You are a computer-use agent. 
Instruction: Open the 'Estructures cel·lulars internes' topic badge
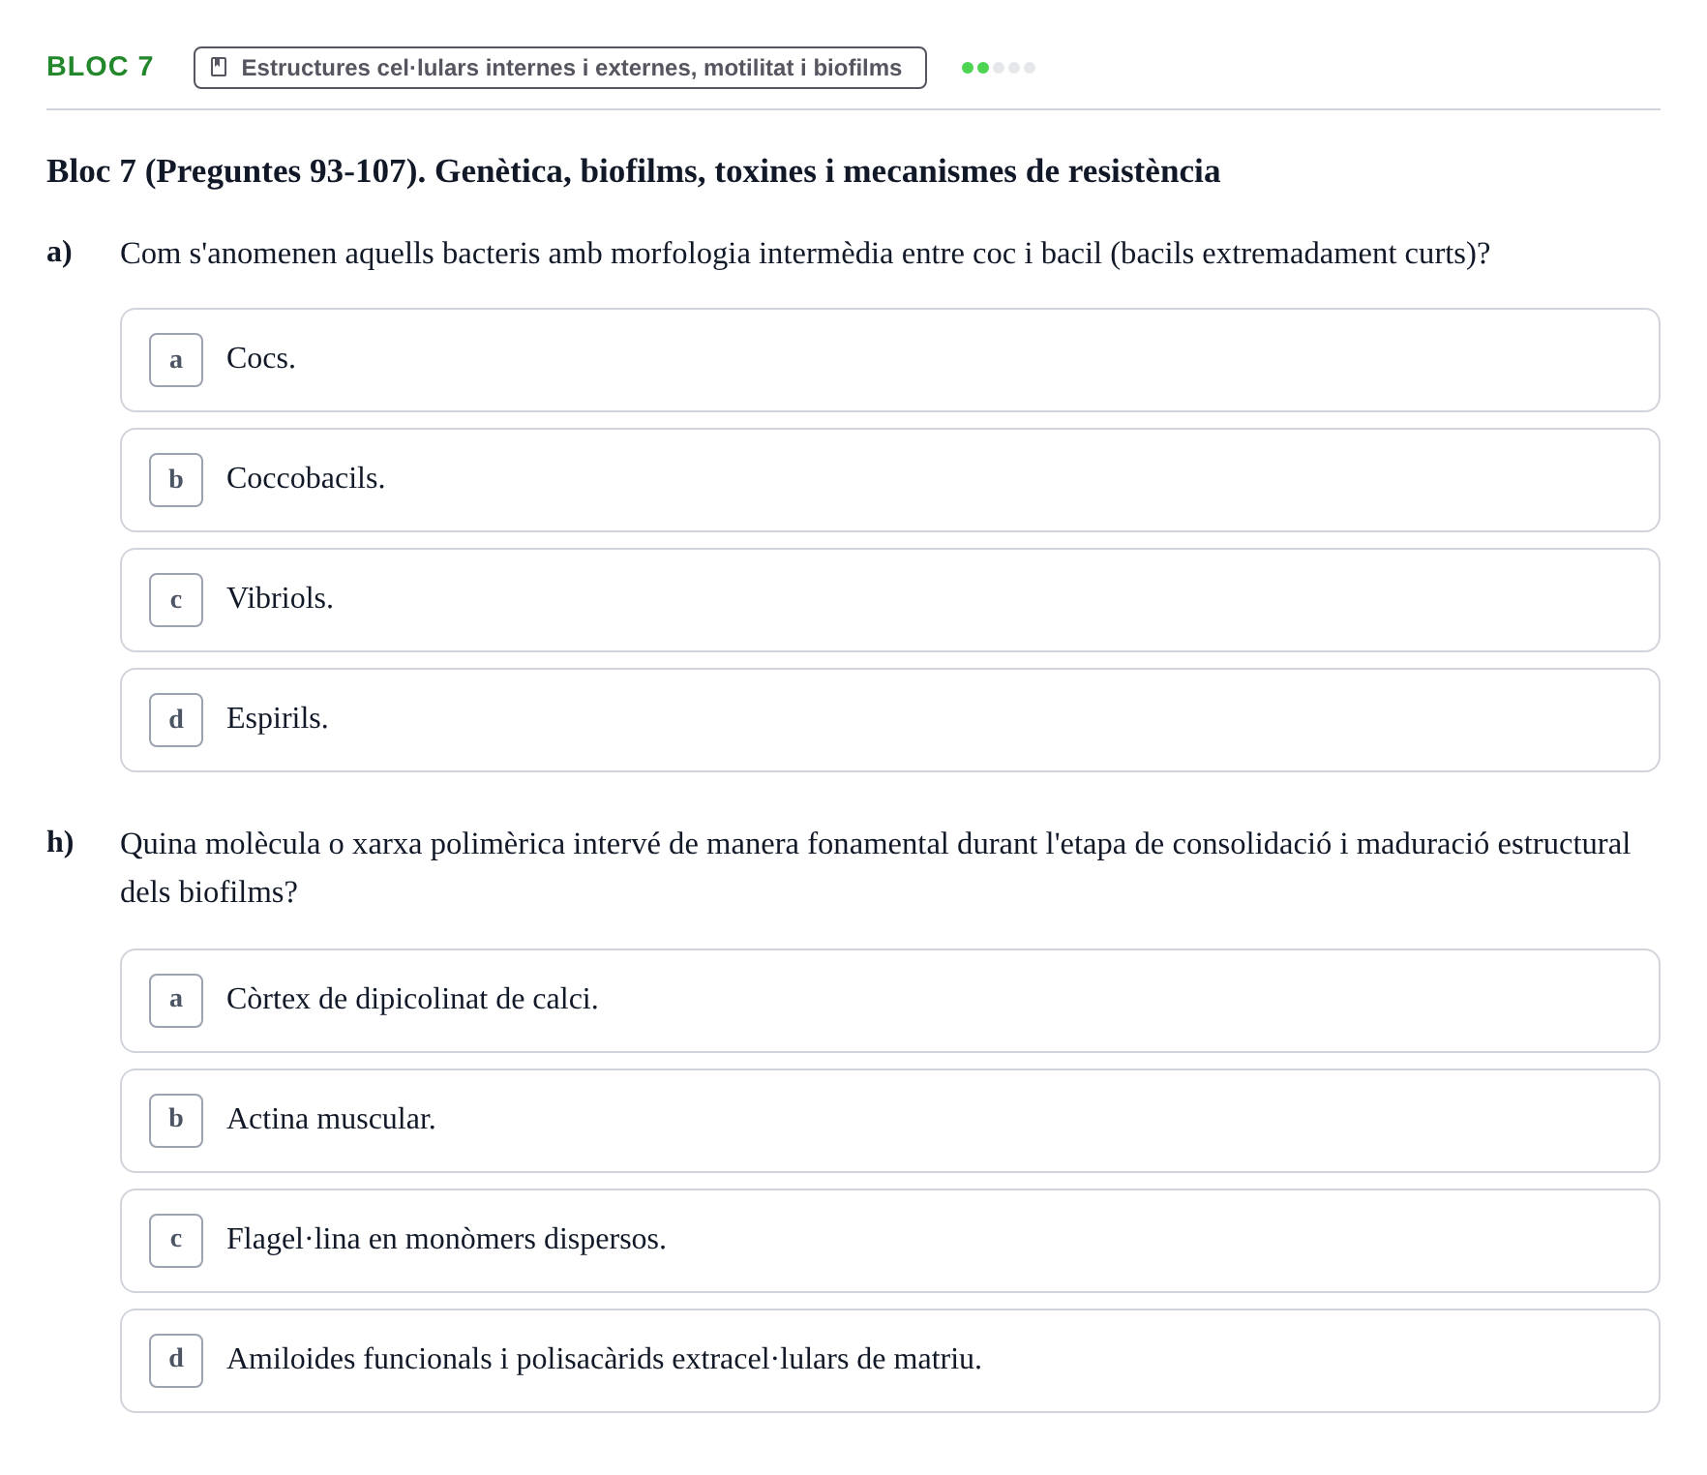pyautogui.click(x=559, y=68)
